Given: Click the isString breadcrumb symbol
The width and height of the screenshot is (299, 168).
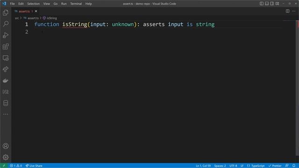Looking at the screenshot, I should pos(52,18).
